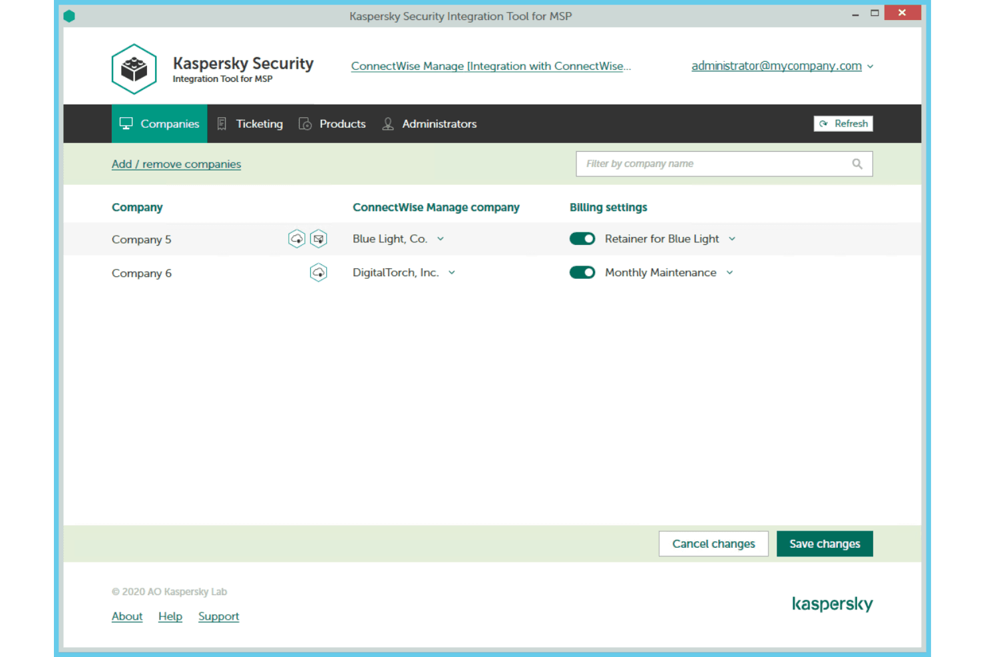
Task: Open the Support link
Action: point(218,616)
